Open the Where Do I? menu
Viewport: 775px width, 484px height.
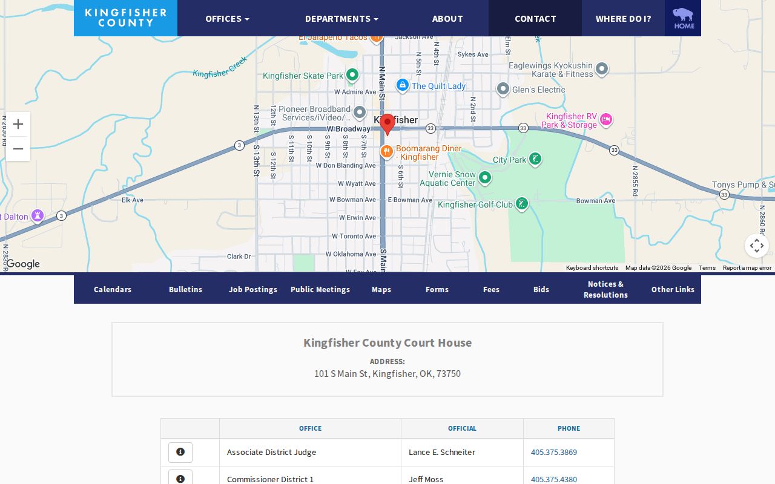pos(623,19)
